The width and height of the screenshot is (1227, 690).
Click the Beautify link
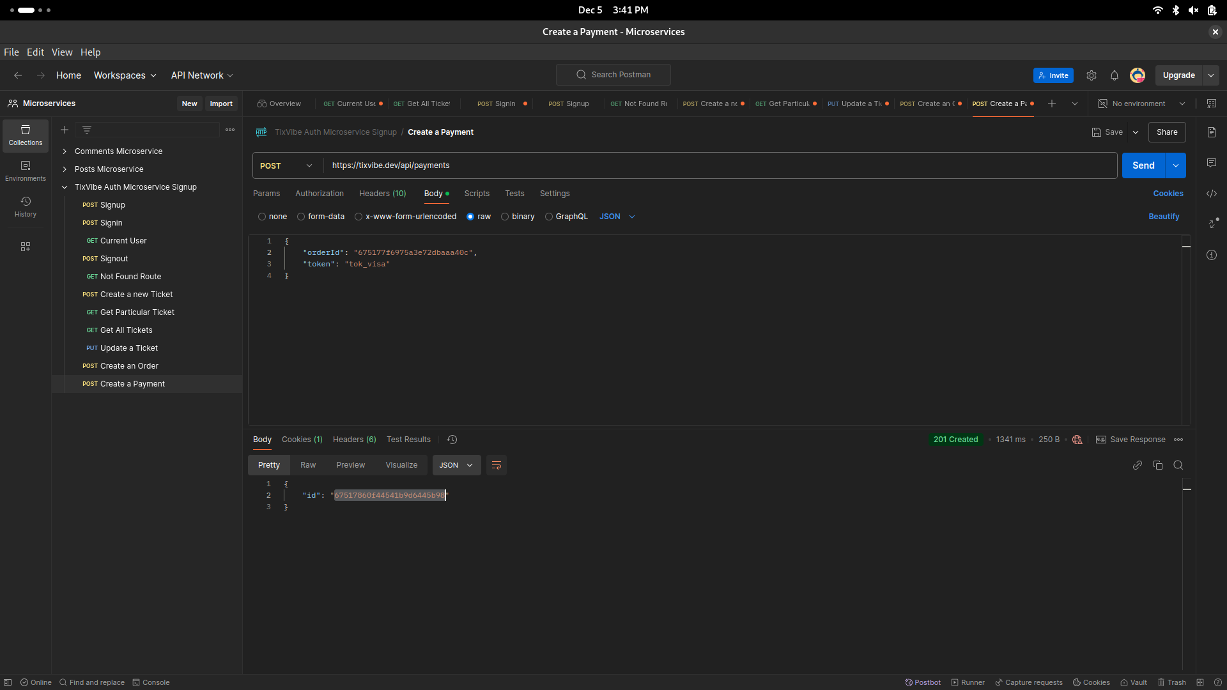(1164, 217)
